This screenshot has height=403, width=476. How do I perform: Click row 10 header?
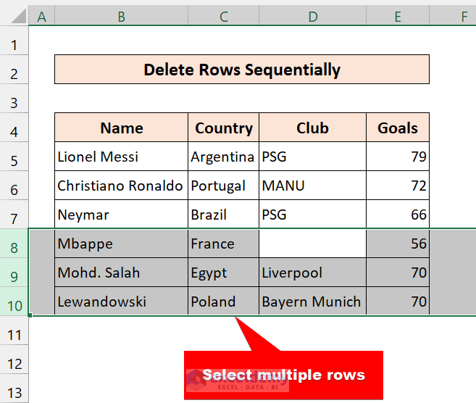[14, 302]
